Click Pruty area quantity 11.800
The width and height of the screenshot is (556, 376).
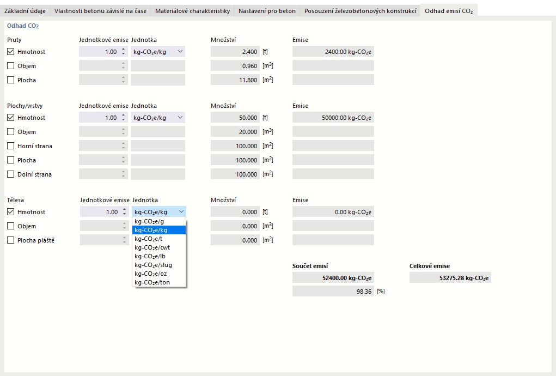pos(235,80)
